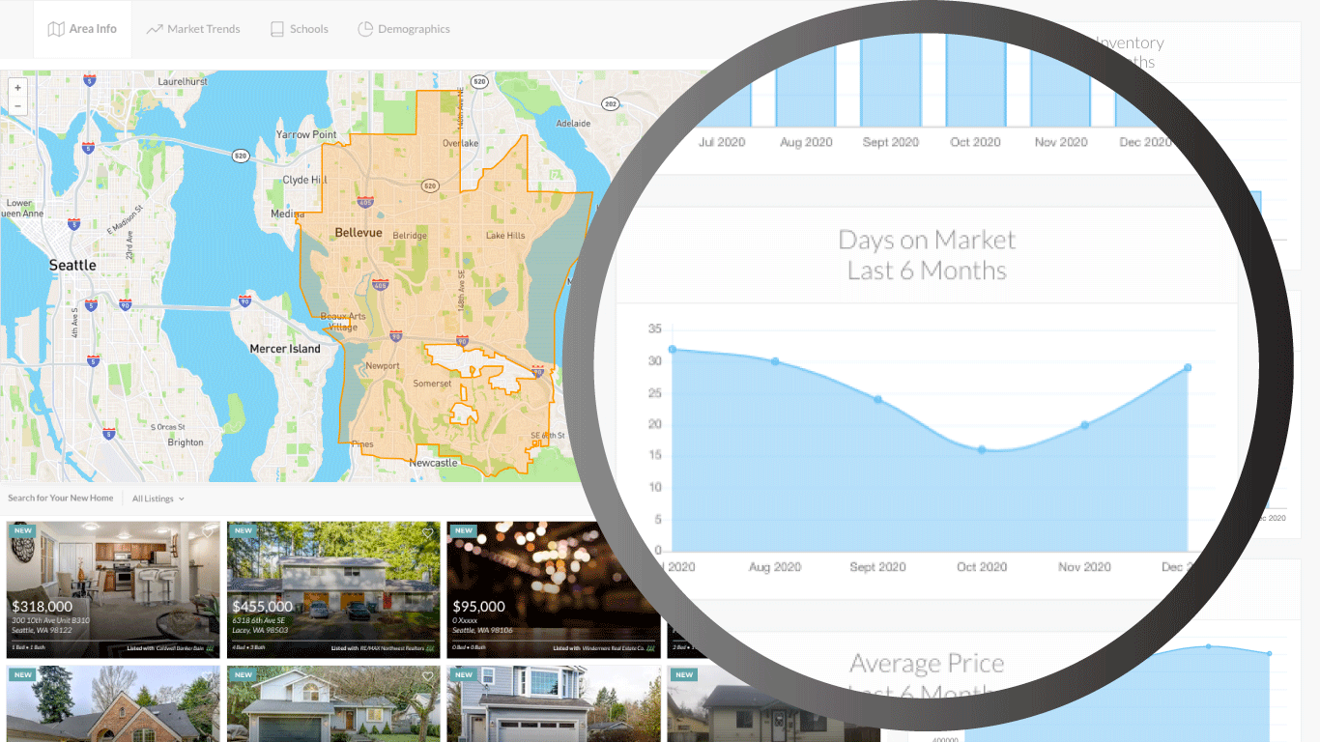
Task: Click NEW badge on the $95,000 listing
Action: (463, 530)
